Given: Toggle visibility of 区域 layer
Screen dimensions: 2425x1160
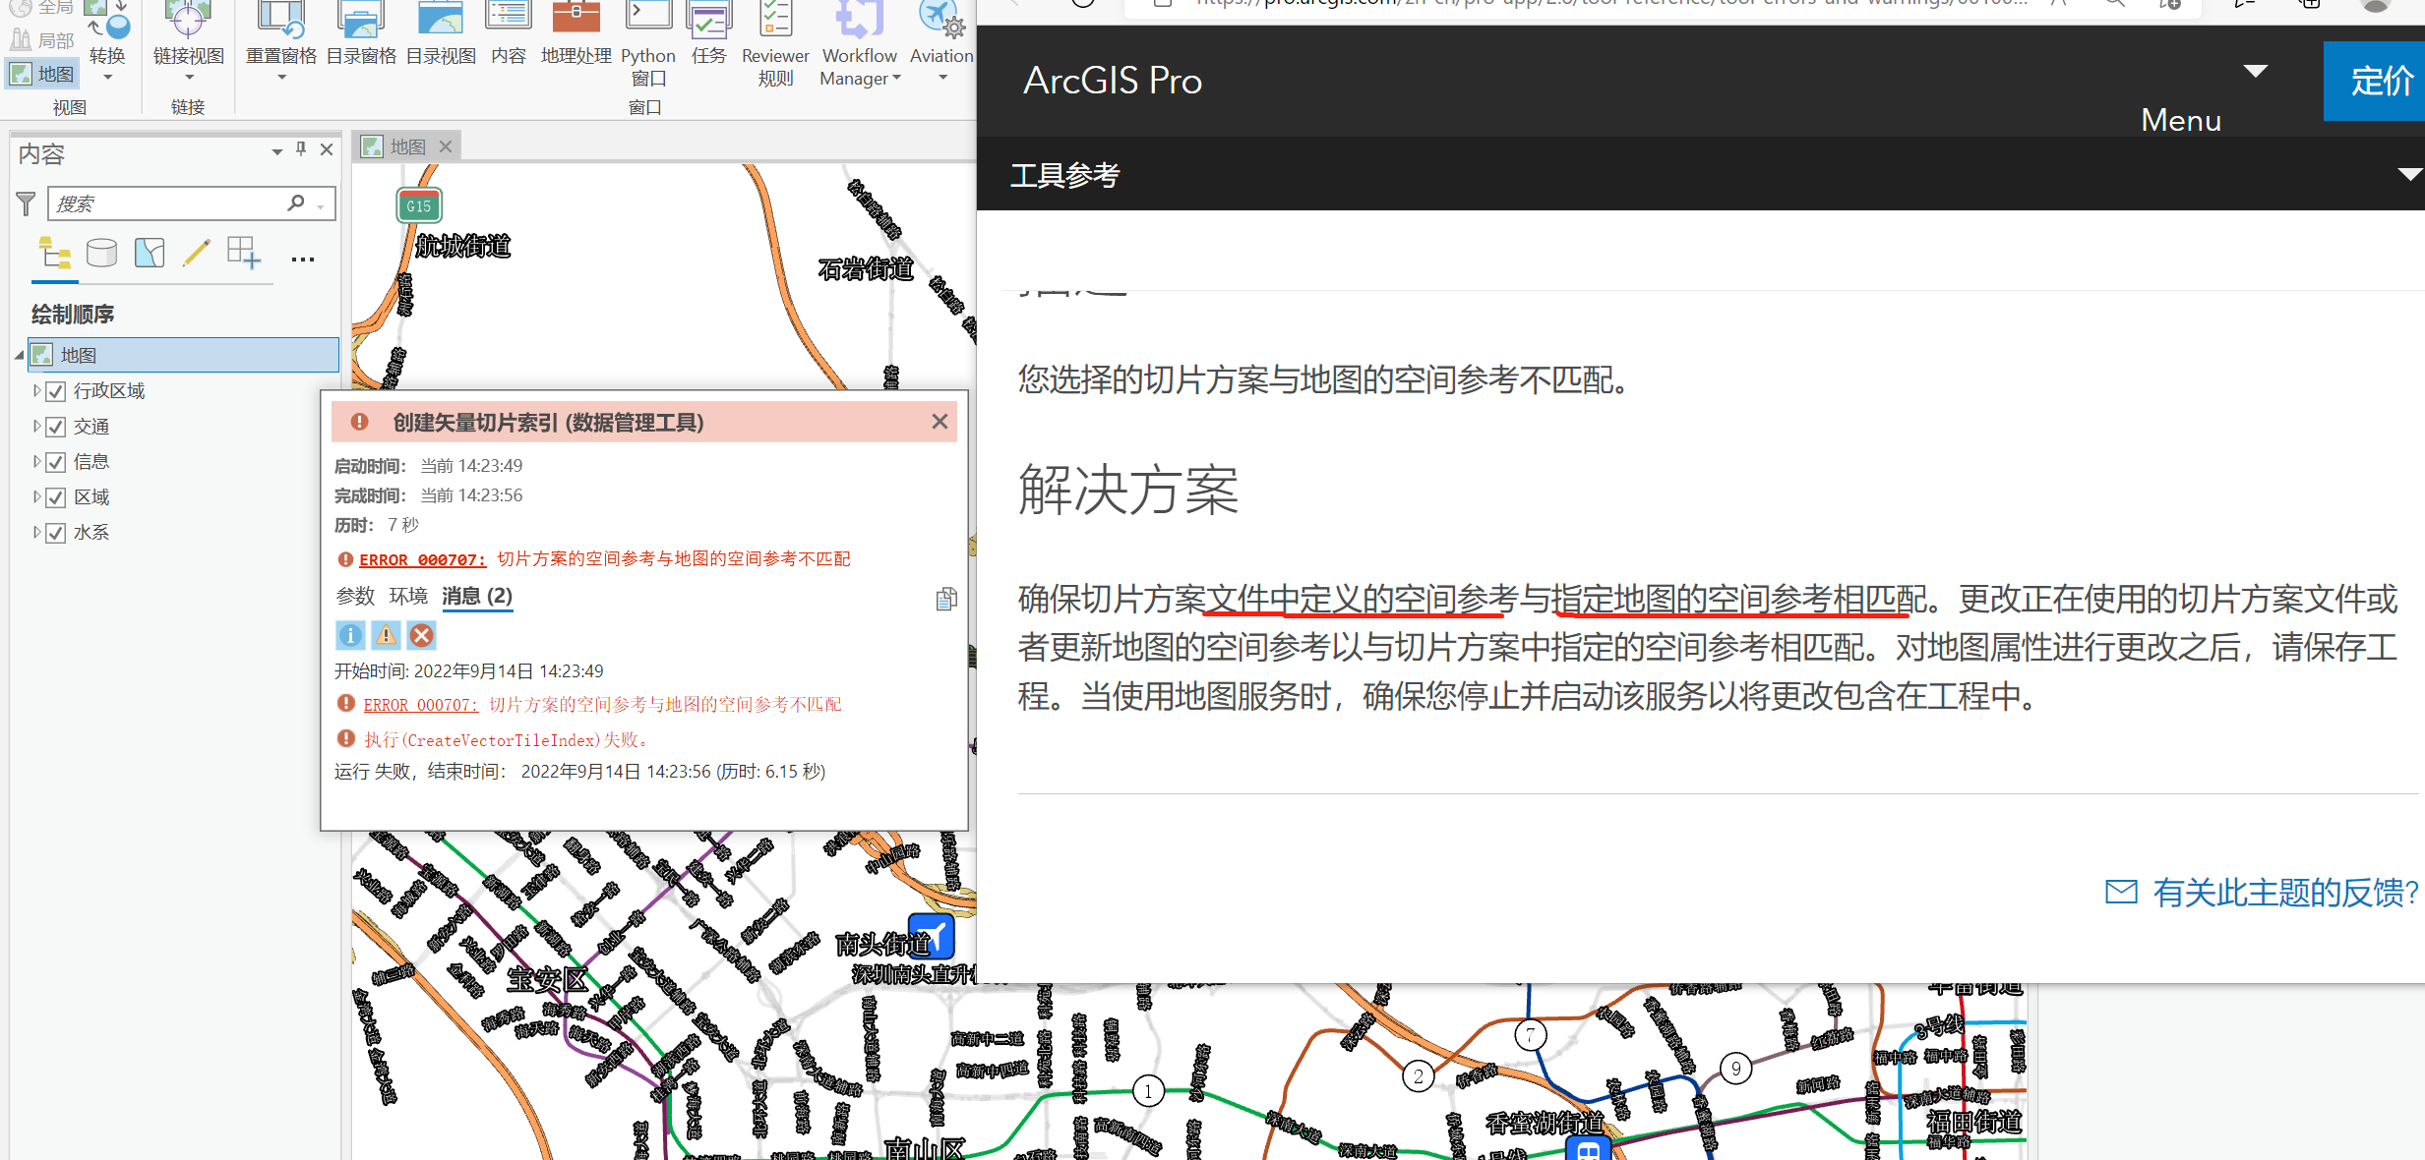Looking at the screenshot, I should (56, 497).
